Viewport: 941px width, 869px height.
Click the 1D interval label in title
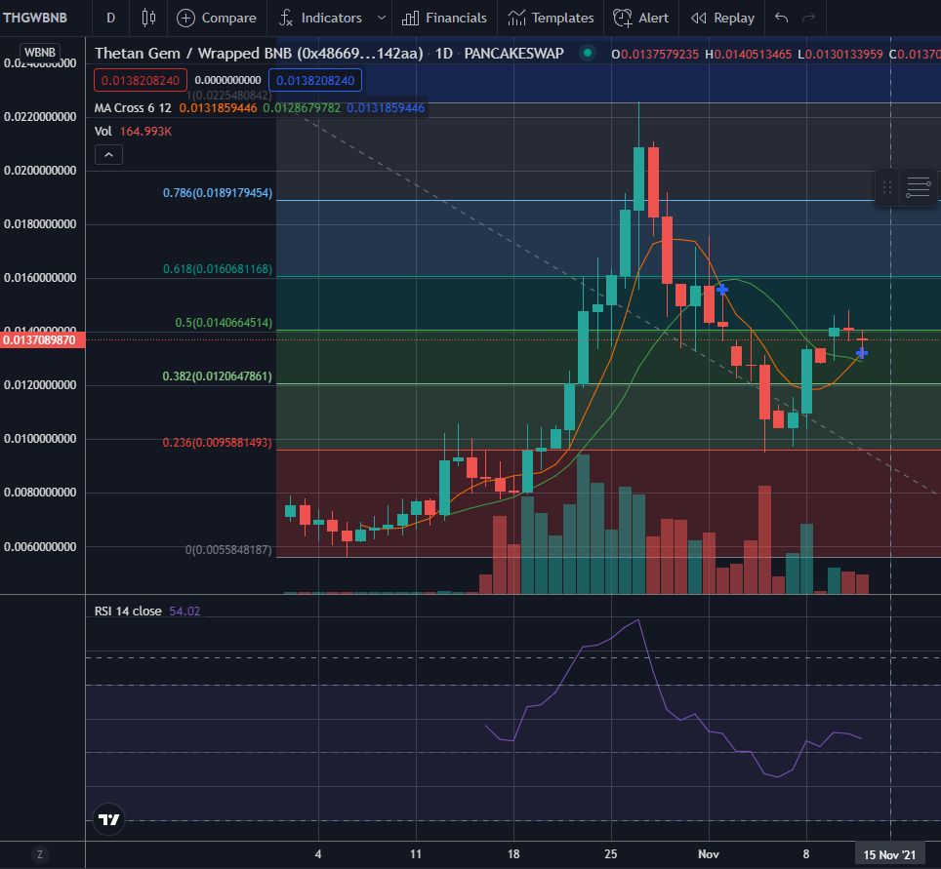coord(443,54)
